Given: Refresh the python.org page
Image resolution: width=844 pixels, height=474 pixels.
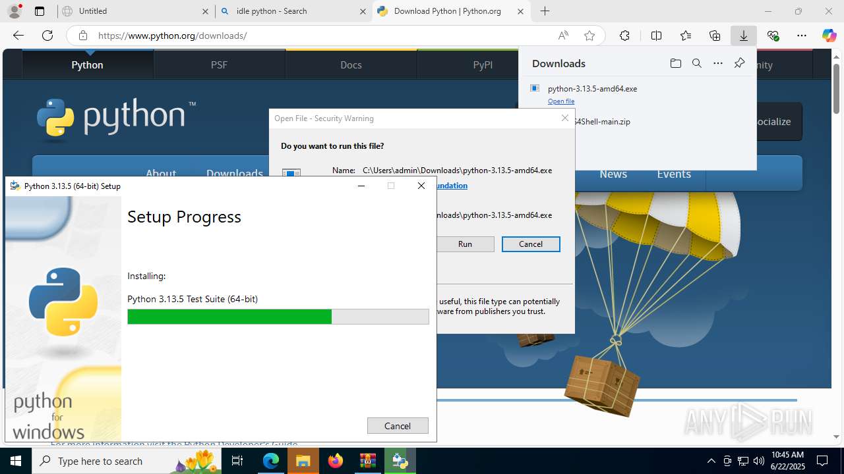Looking at the screenshot, I should [47, 36].
